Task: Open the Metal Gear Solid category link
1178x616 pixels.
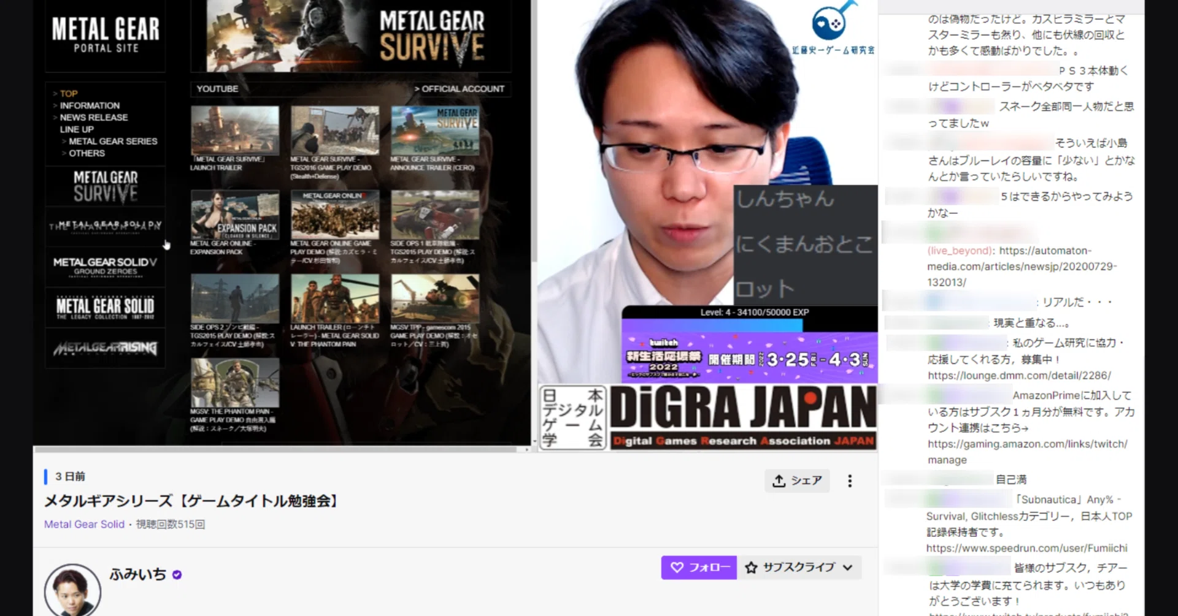Action: tap(84, 524)
